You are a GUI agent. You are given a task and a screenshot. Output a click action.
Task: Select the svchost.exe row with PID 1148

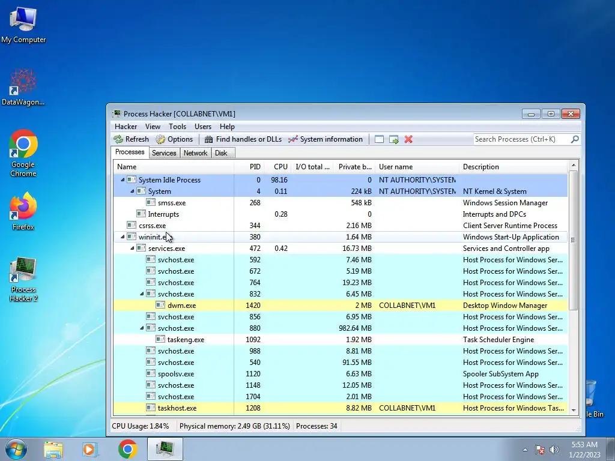[x=341, y=385]
